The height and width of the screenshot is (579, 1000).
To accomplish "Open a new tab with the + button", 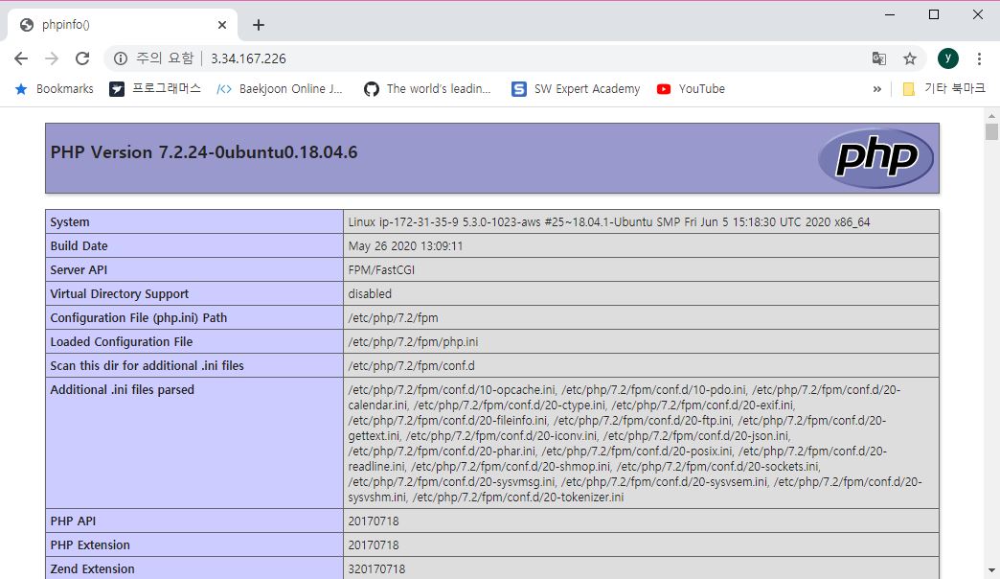I will pyautogui.click(x=258, y=25).
